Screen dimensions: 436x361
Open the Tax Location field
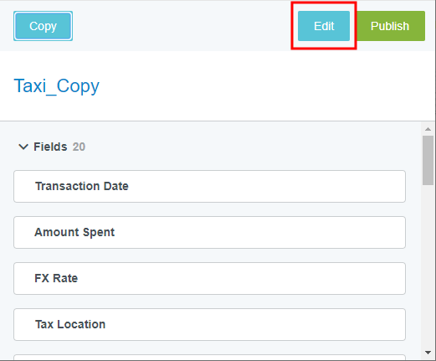209,324
